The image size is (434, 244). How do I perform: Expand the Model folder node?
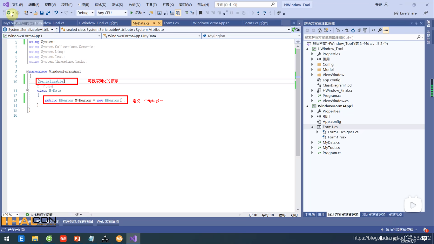tap(312, 69)
